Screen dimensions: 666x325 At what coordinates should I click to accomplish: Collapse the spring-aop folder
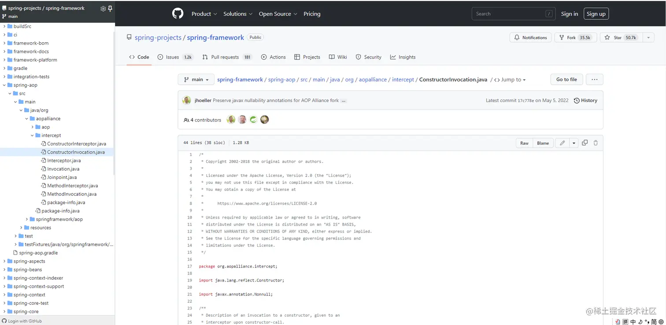4,85
